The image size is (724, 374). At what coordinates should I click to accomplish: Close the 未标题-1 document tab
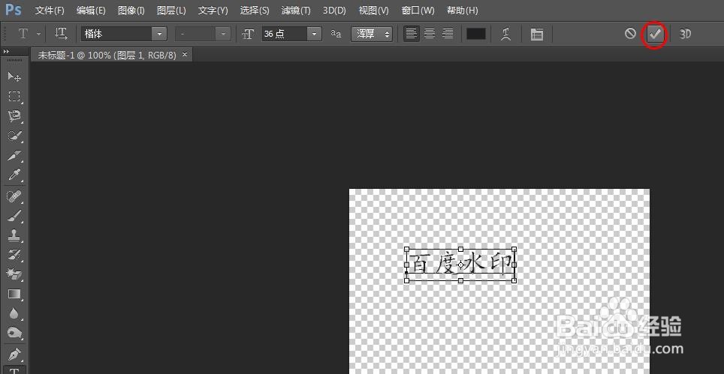click(185, 55)
